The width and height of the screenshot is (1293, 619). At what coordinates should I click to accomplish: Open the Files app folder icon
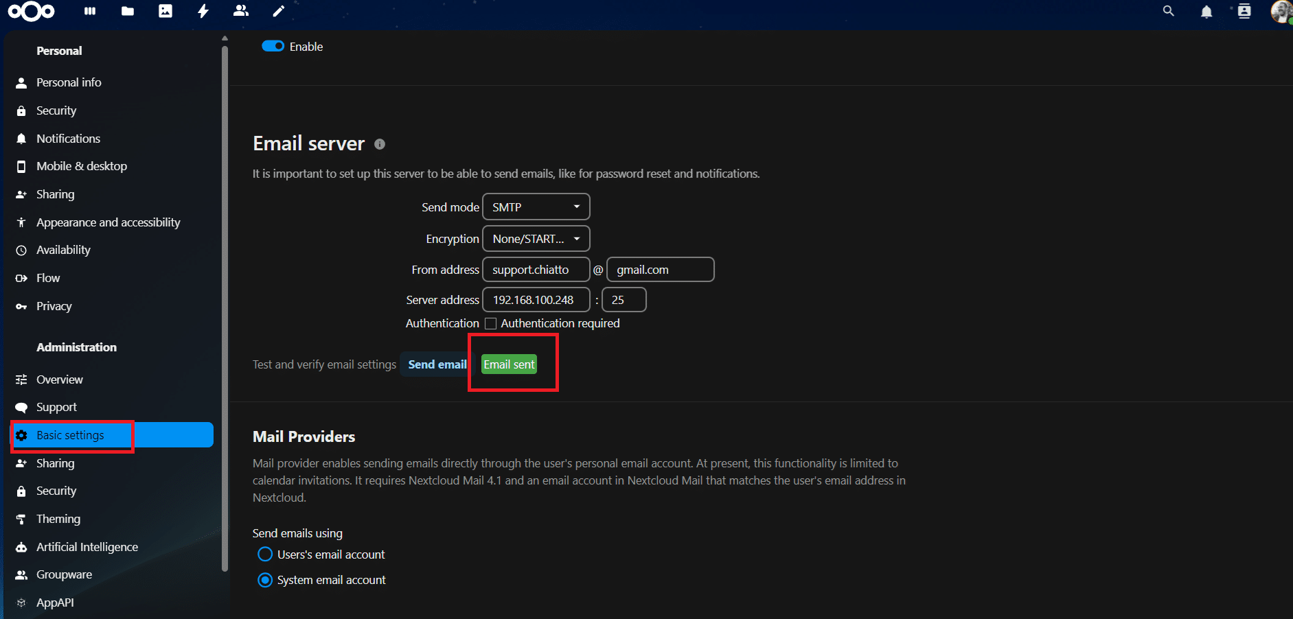coord(128,11)
